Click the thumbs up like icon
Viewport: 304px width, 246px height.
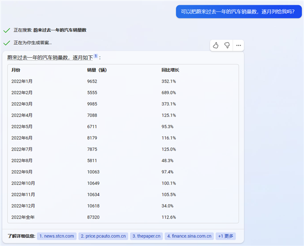click(x=216, y=46)
